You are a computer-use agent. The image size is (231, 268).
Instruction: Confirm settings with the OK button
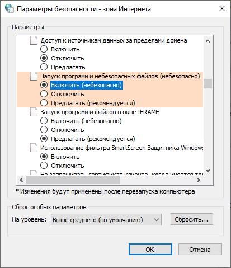150,250
